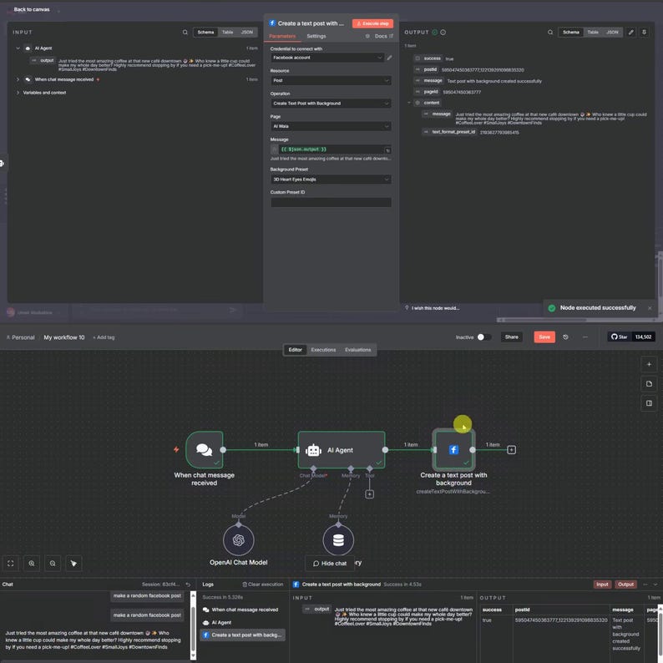
Task: Open the Facebook account credential dropdown
Action: pos(327,58)
